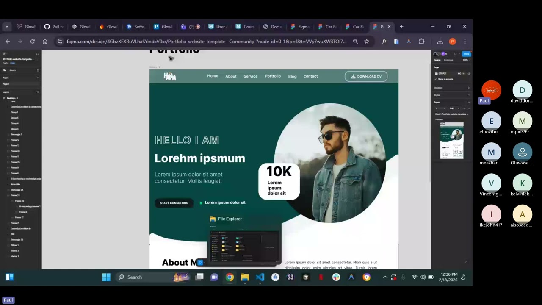Click Export Portfolio website template button
The width and height of the screenshot is (542, 305).
(452, 114)
